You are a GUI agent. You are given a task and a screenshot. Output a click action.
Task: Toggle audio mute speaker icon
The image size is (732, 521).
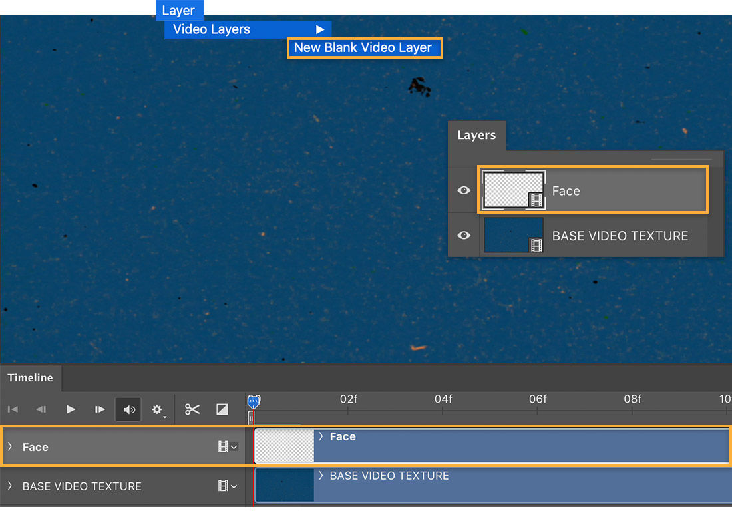[x=128, y=409]
